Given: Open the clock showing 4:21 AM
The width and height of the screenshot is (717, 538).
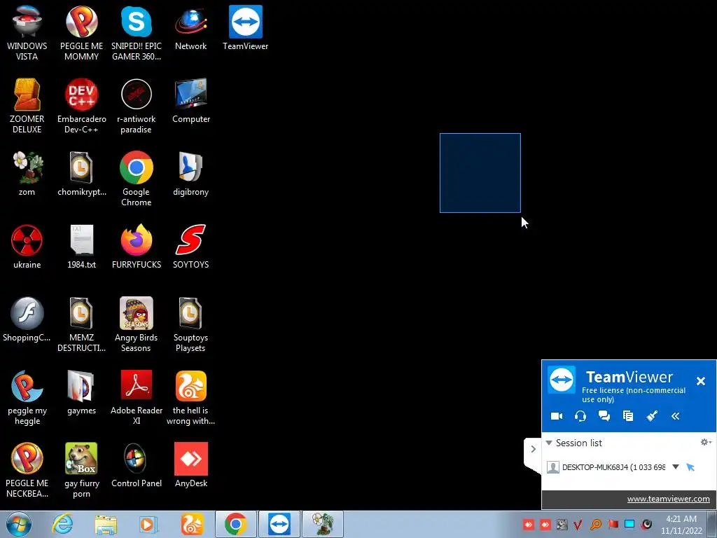Looking at the screenshot, I should coord(681,524).
